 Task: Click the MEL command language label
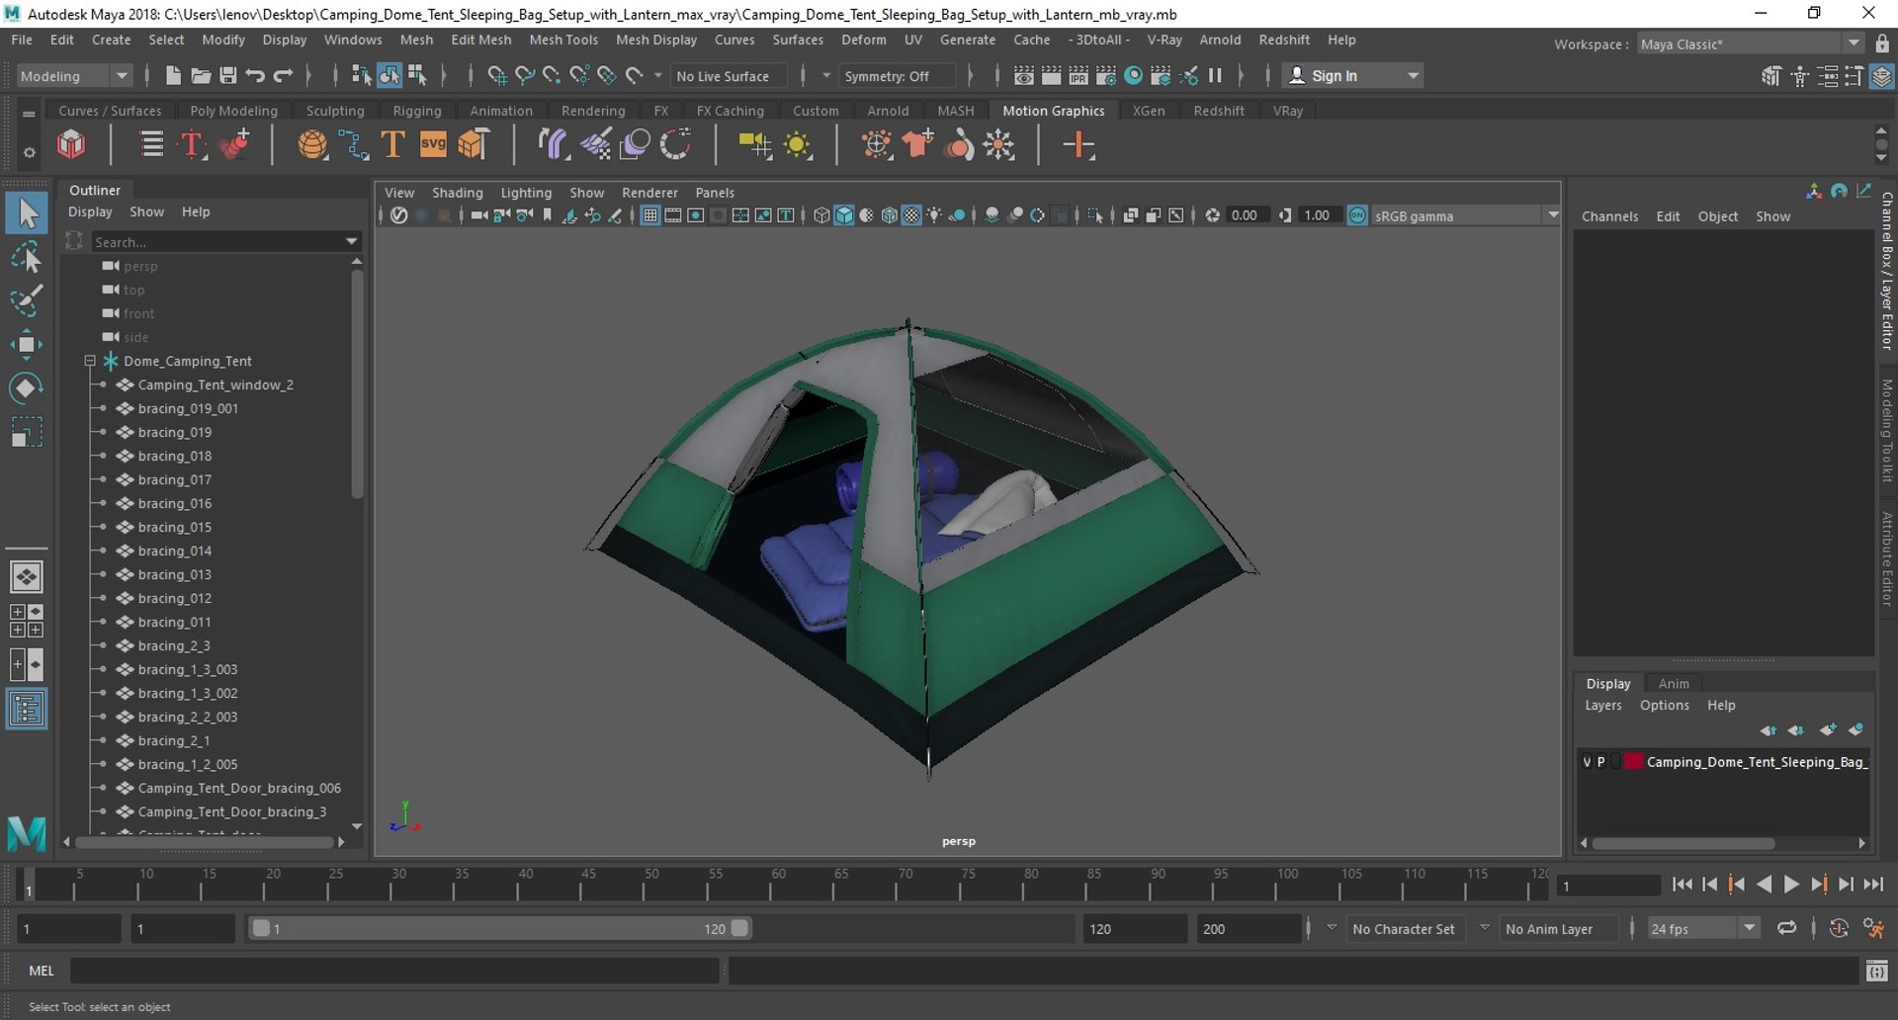[42, 972]
